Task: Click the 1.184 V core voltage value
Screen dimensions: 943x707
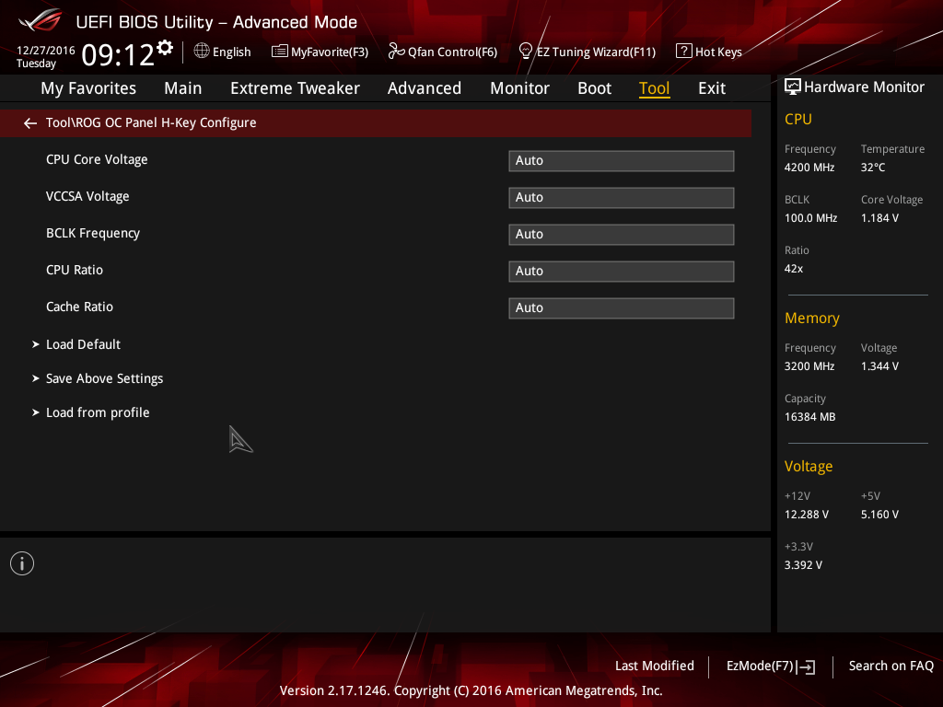Action: (x=879, y=218)
